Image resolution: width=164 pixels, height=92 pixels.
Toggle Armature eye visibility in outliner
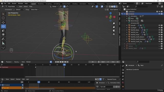pyautogui.click(x=159, y=14)
